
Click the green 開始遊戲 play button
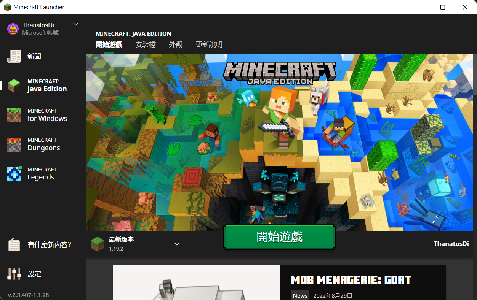279,237
